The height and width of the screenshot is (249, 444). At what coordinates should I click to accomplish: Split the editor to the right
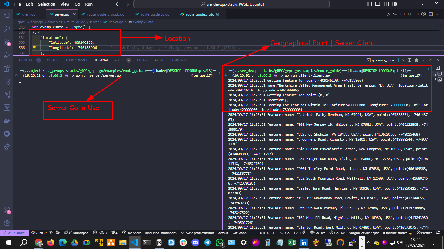click(x=431, y=14)
